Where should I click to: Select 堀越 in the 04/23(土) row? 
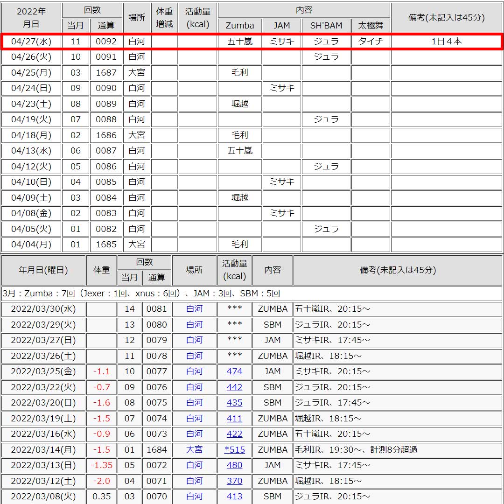240,104
